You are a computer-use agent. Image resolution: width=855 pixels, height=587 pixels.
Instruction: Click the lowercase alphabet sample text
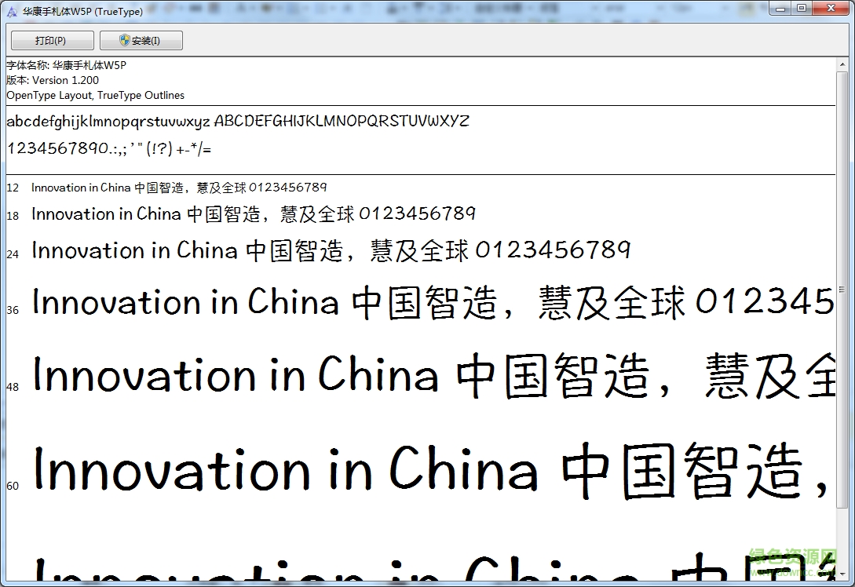click(x=108, y=122)
